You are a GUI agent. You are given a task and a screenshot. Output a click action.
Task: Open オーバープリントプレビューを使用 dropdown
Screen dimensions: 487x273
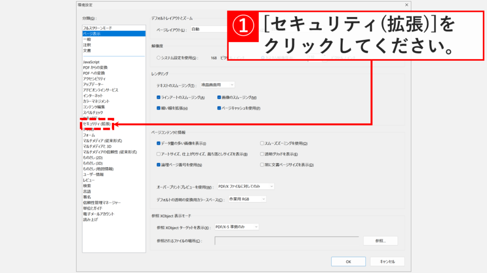pyautogui.click(x=246, y=186)
